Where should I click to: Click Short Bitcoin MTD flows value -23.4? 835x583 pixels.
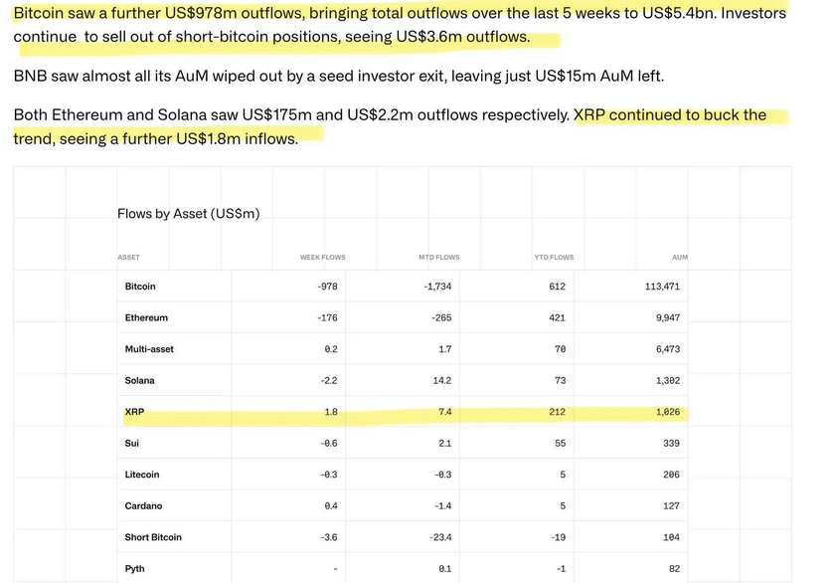pos(440,537)
